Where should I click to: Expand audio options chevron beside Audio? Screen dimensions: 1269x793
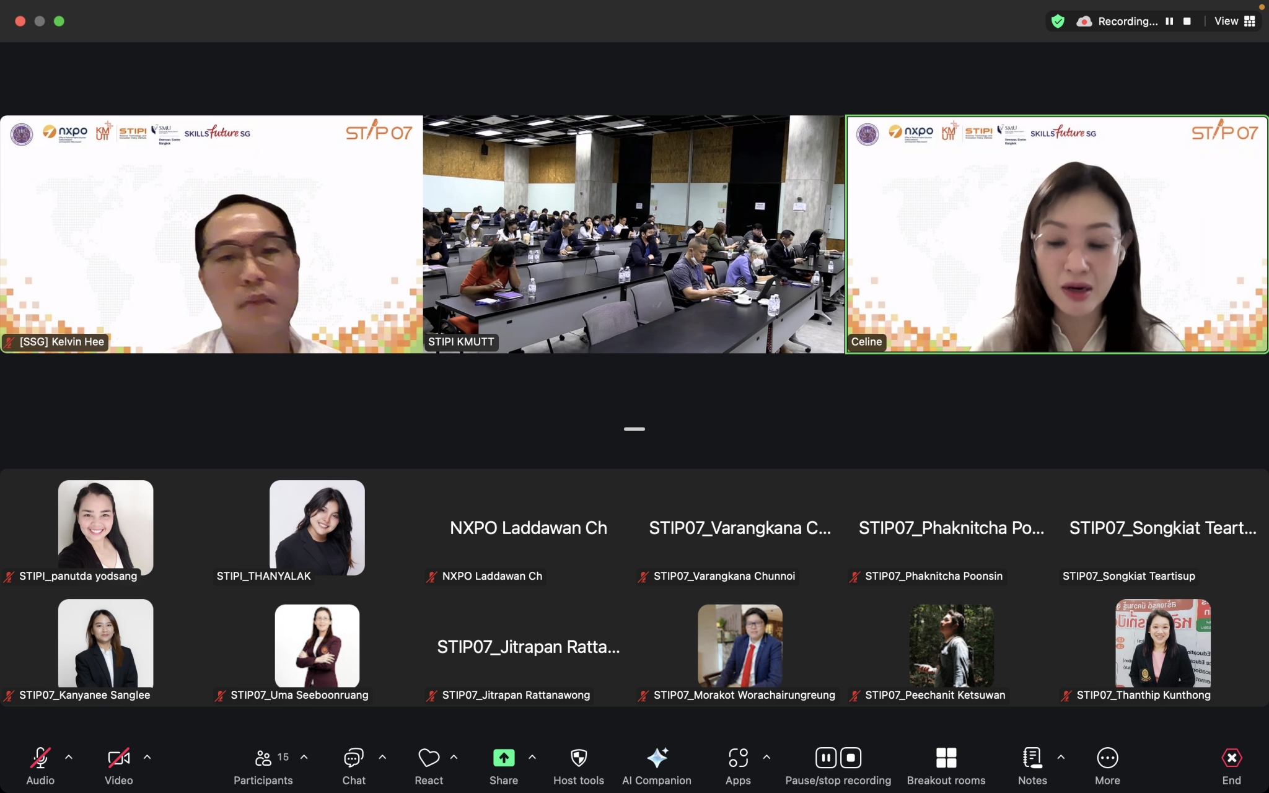click(x=69, y=757)
